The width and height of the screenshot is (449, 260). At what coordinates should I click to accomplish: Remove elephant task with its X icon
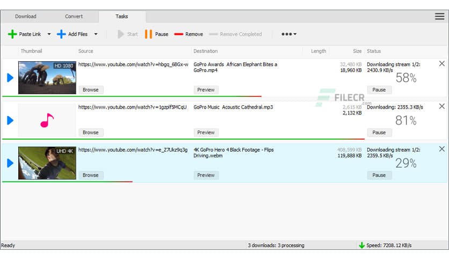(442, 63)
